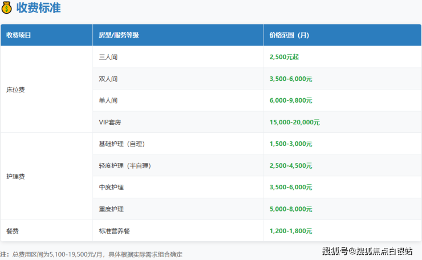This screenshot has height=260, width=422.
Task: Select the 三人间 row
Action: click(x=108, y=57)
